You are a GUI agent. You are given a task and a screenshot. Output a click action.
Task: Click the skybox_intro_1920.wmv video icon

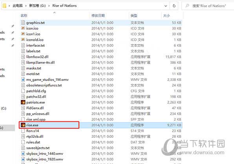point(23,159)
